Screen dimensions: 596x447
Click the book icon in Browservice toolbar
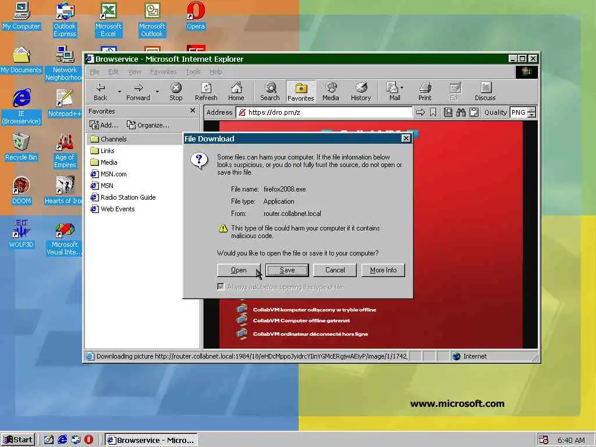(448, 112)
